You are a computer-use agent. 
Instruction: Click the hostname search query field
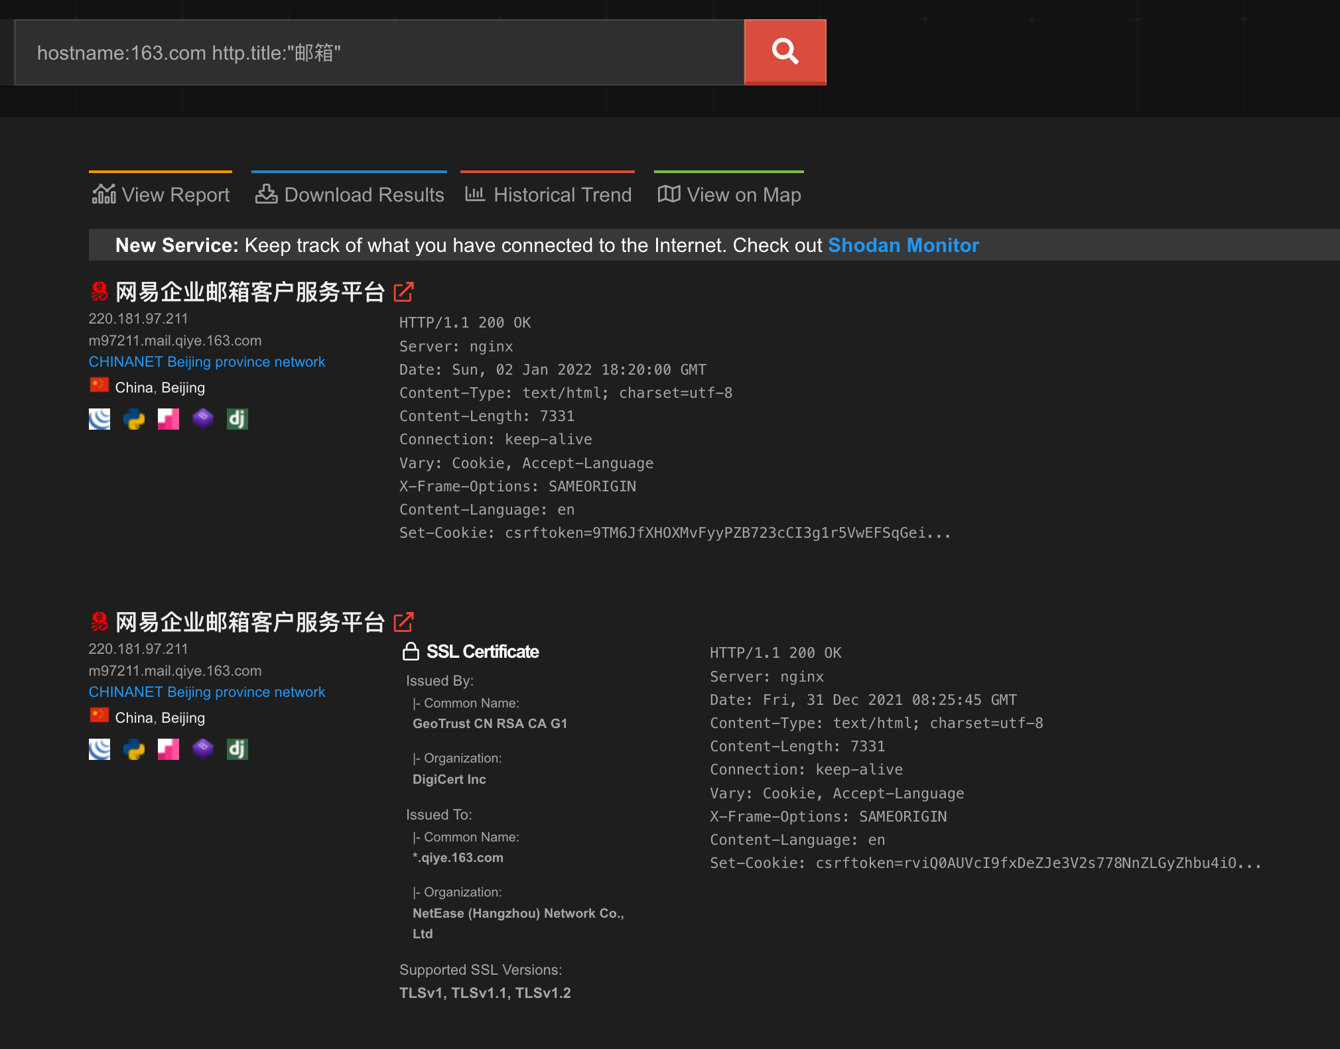coord(378,52)
